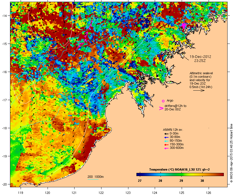This screenshot has height=195, width=235.
Task: Click the dark blue end of temperature colorbar
Action: (x=139, y=174)
